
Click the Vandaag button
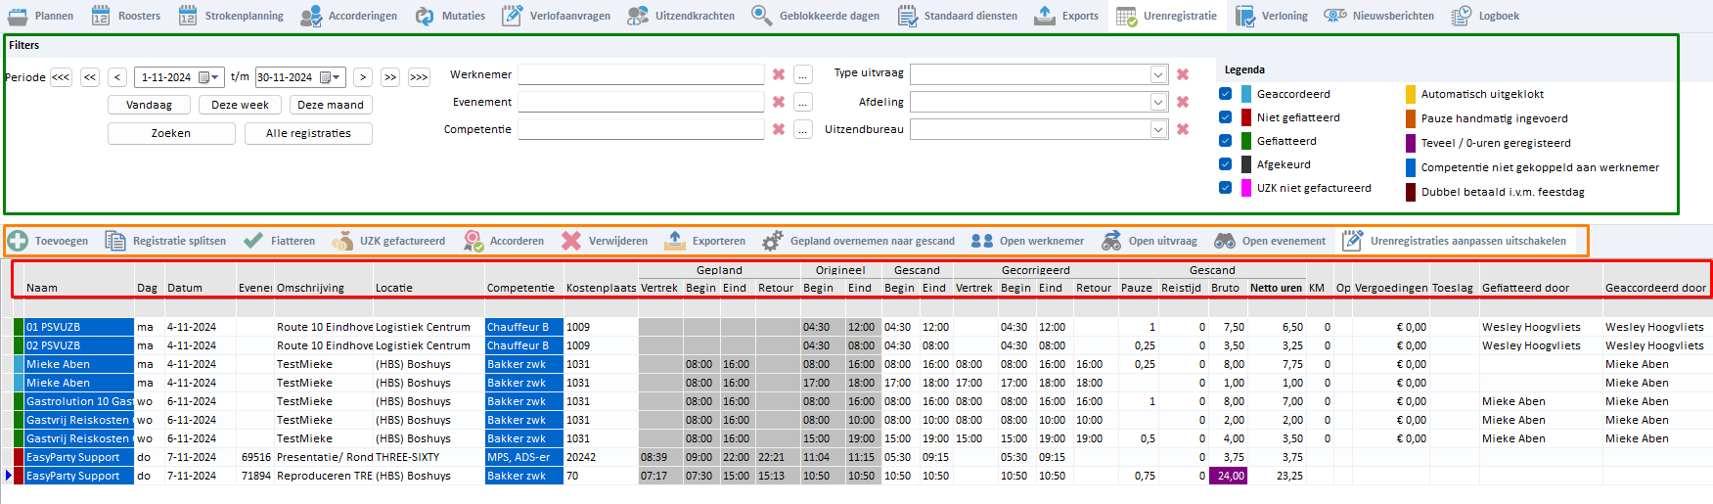(149, 105)
